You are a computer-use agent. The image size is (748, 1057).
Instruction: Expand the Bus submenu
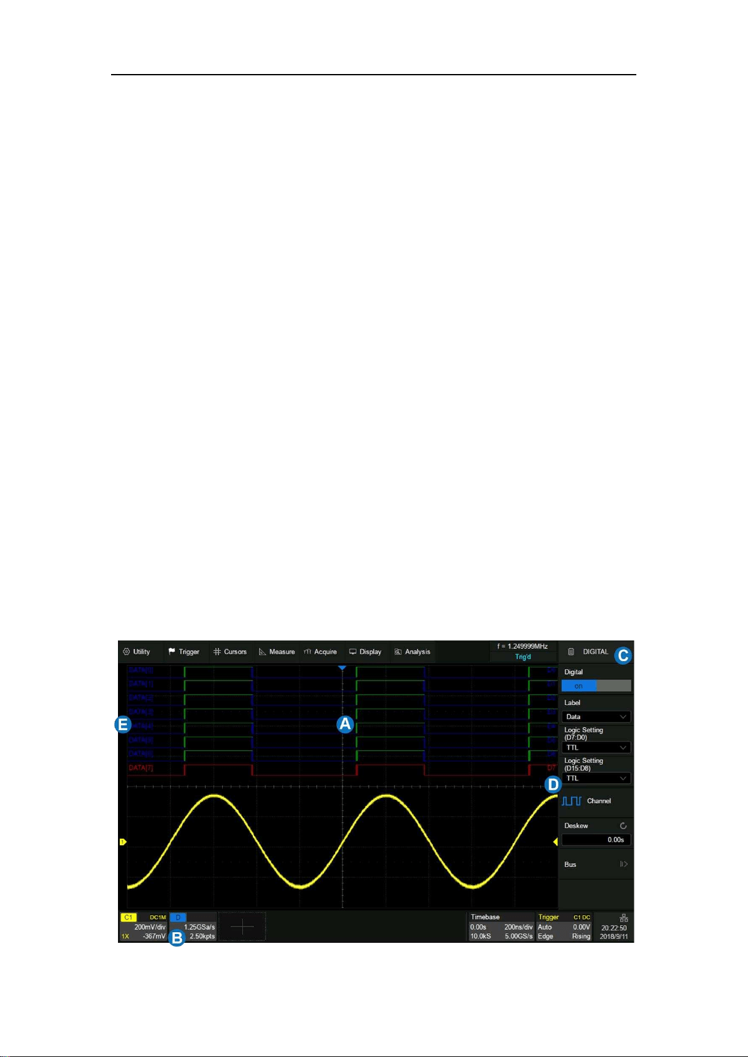(x=596, y=864)
